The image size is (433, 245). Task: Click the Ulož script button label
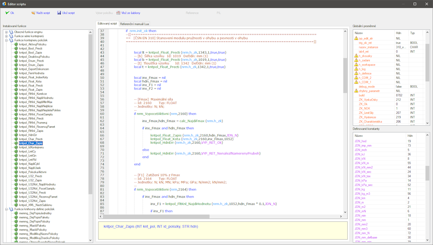(68, 13)
